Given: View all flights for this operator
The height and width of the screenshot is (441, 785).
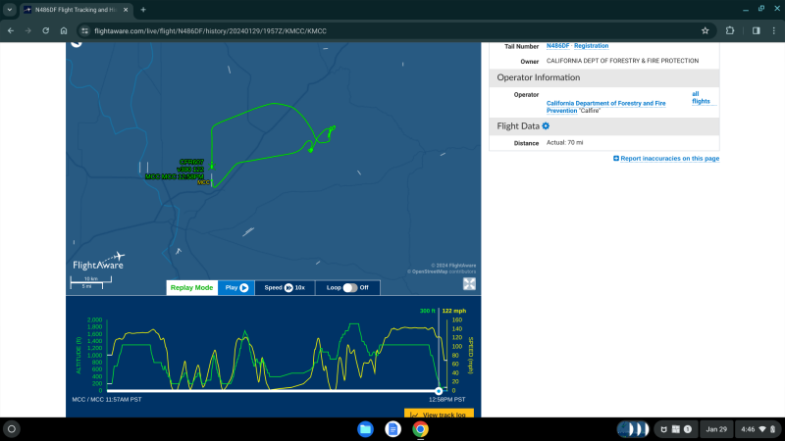Looking at the screenshot, I should coord(701,97).
